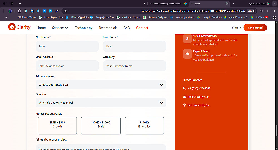The height and width of the screenshot is (150, 278).
Task: Open the 'Frontend Assignme...' bookmark
Action: (161, 17)
